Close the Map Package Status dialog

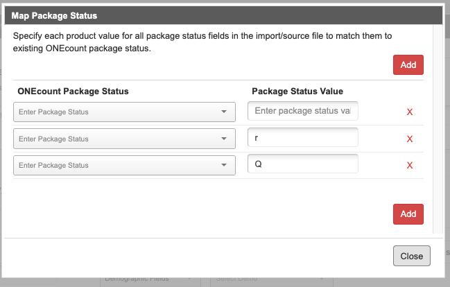[412, 256]
